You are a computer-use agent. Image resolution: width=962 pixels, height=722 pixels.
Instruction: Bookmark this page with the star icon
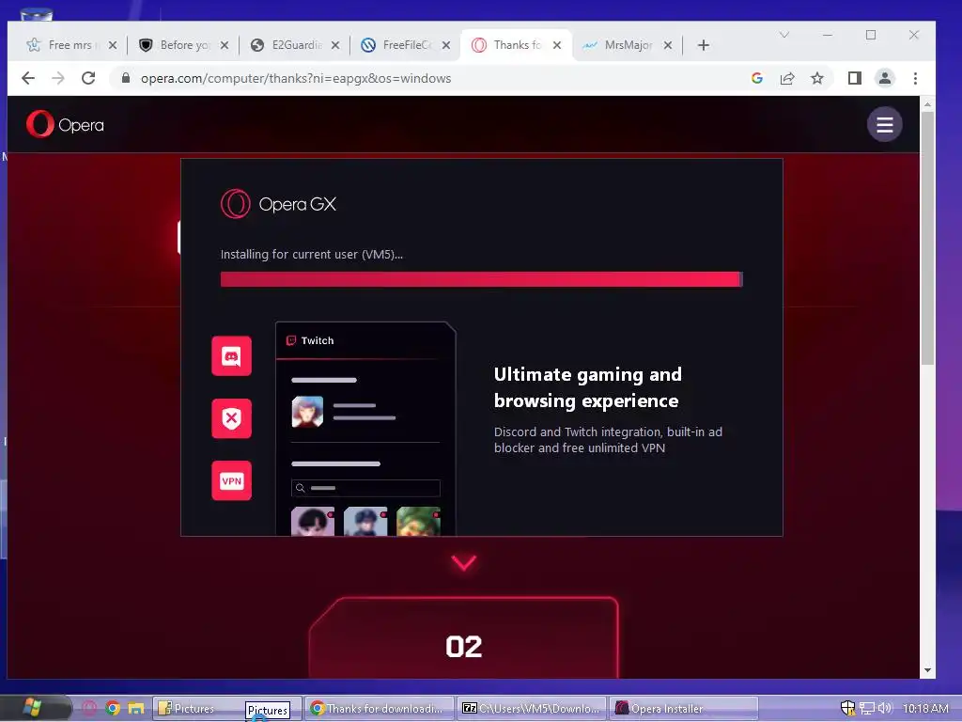point(817,78)
